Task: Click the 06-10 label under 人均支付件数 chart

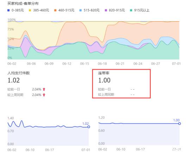Action: [x=30, y=150]
